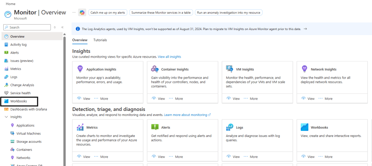This screenshot has height=166, width=372.
Task: Click the Workbooks card icon
Action: (x=304, y=127)
